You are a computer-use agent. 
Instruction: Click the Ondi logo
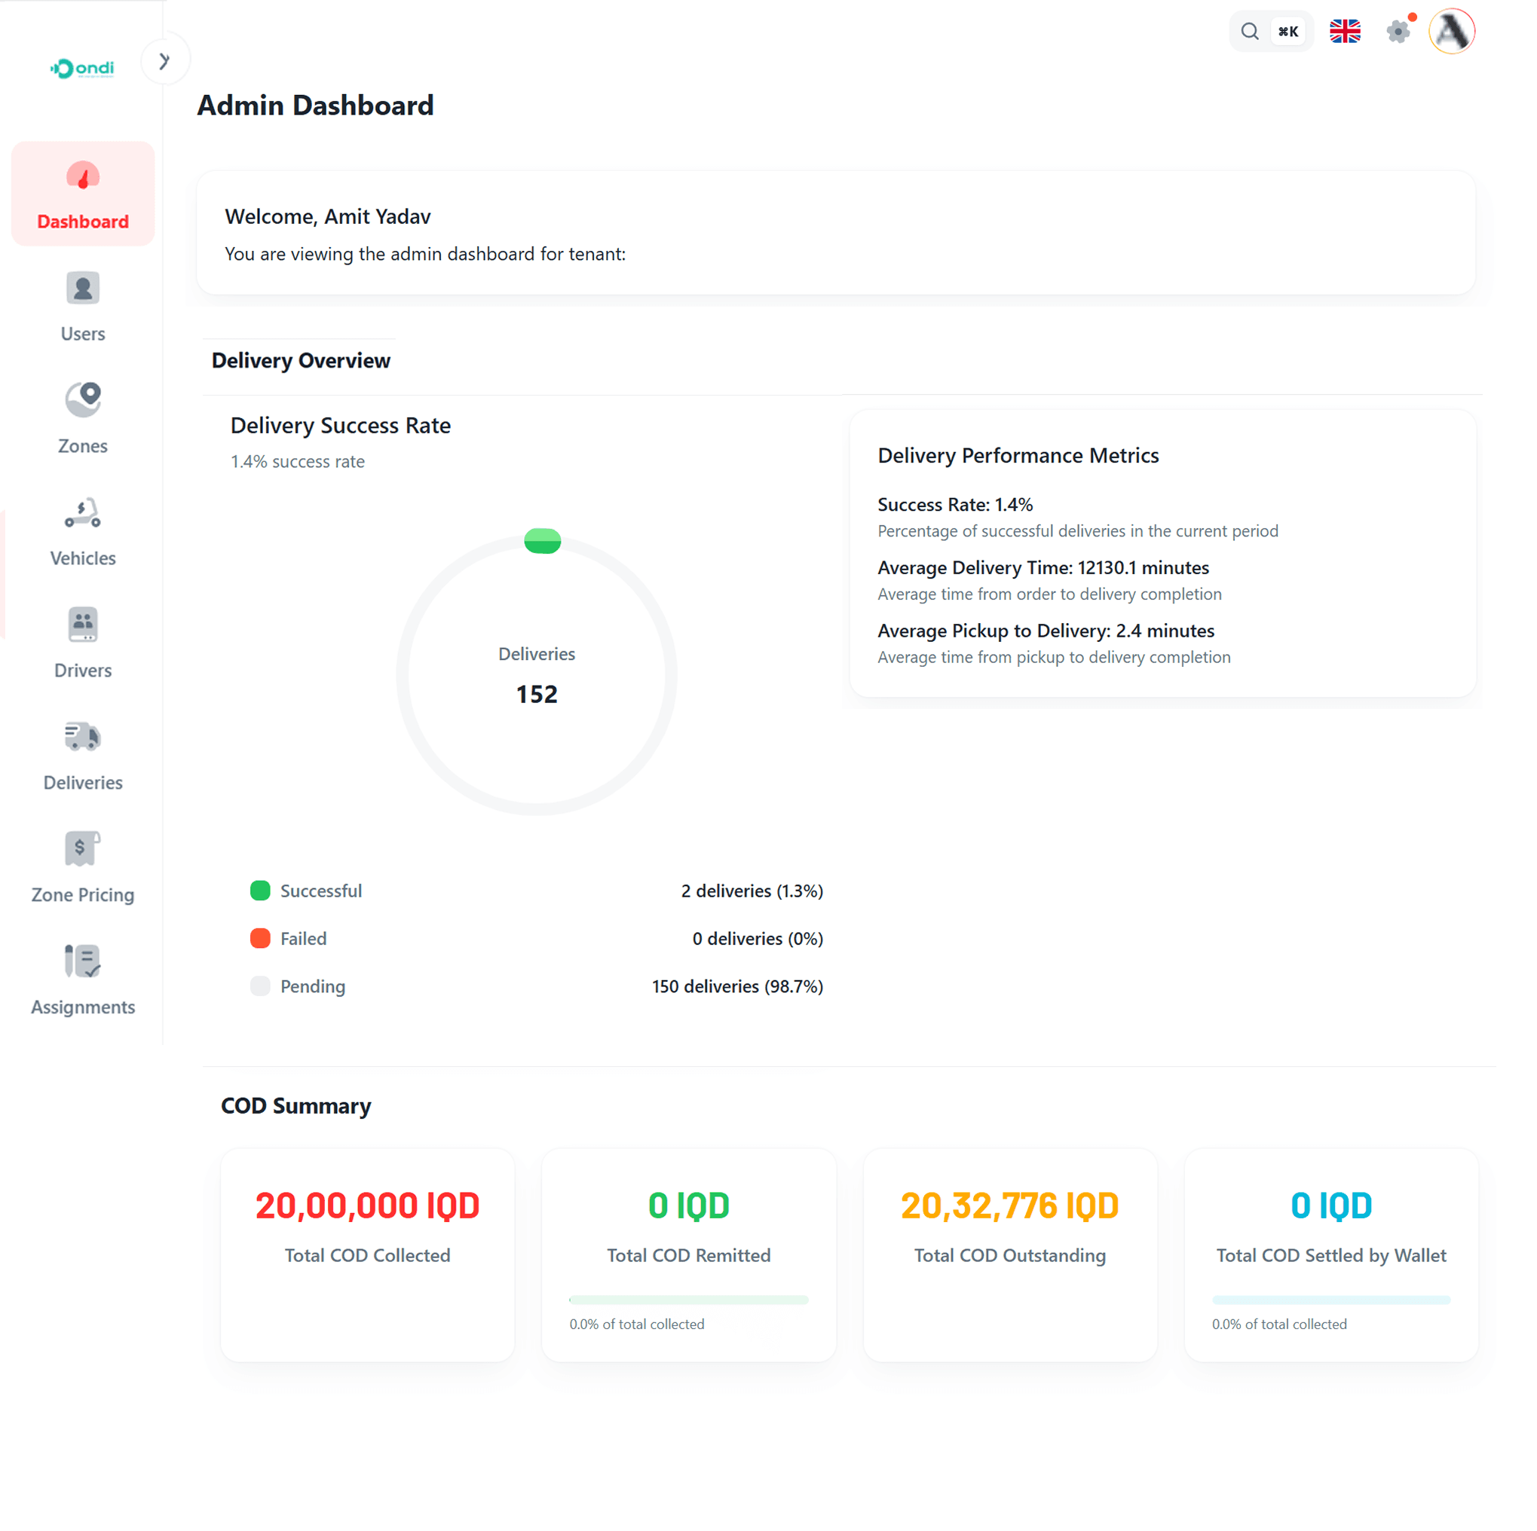(83, 69)
